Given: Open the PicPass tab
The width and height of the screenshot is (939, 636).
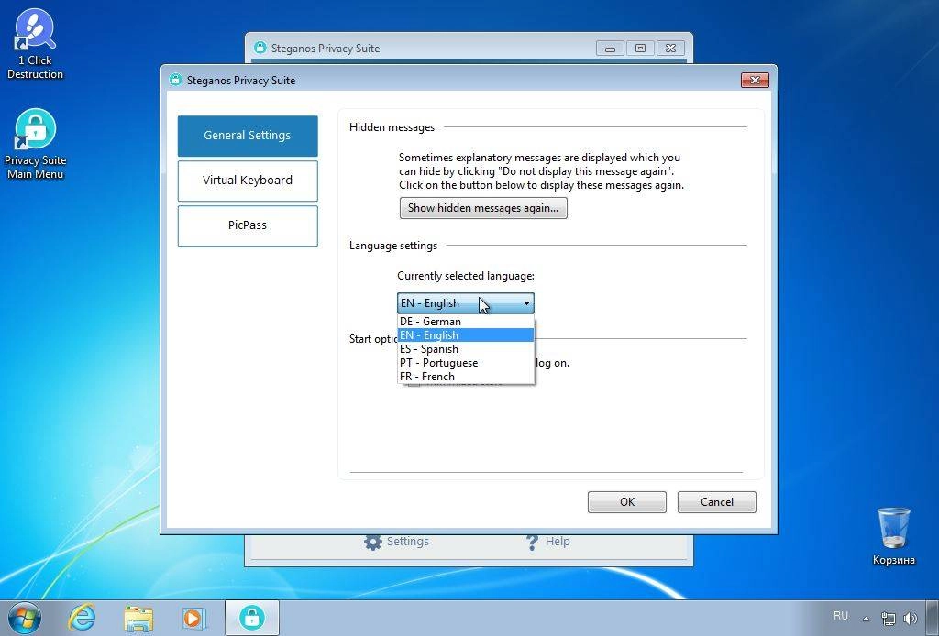Looking at the screenshot, I should coord(248,225).
